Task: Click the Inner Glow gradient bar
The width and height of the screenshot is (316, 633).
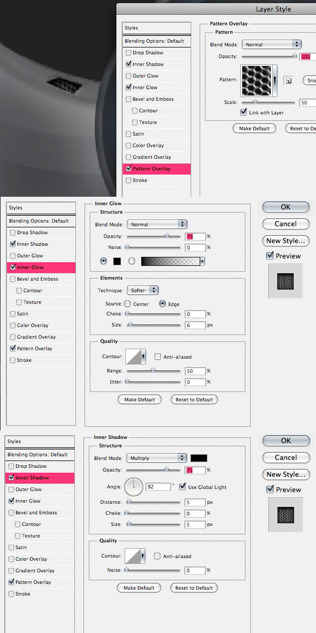Action: point(171,261)
